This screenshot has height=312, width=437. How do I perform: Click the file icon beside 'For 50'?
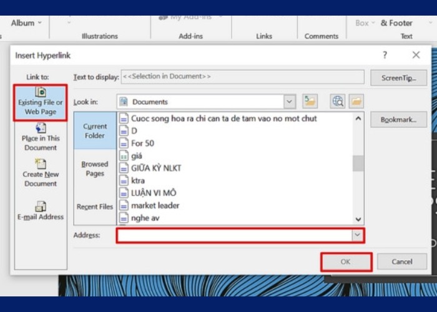(124, 143)
